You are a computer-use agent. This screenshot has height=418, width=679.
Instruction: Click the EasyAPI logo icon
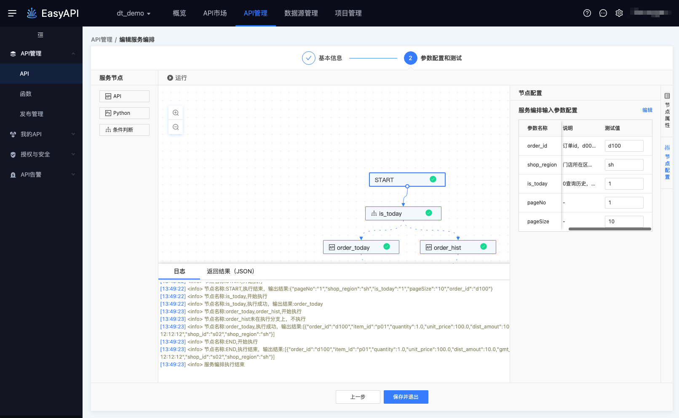[x=32, y=13]
